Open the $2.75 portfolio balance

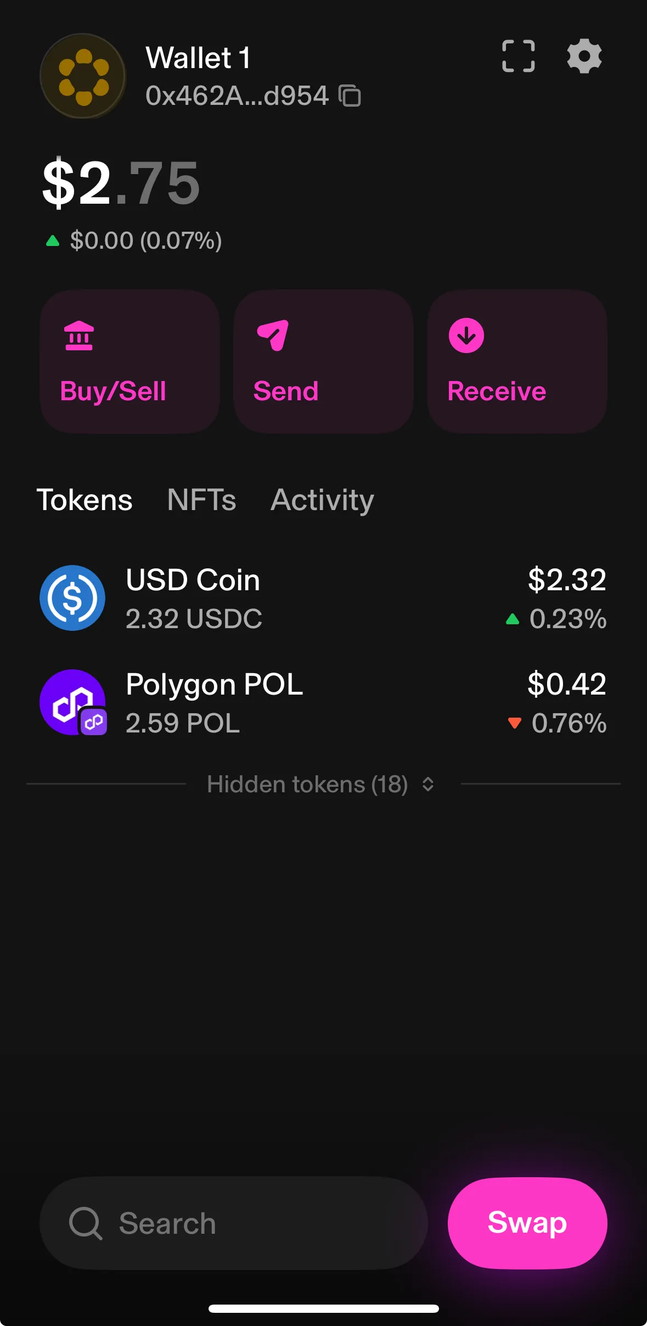[x=121, y=183]
